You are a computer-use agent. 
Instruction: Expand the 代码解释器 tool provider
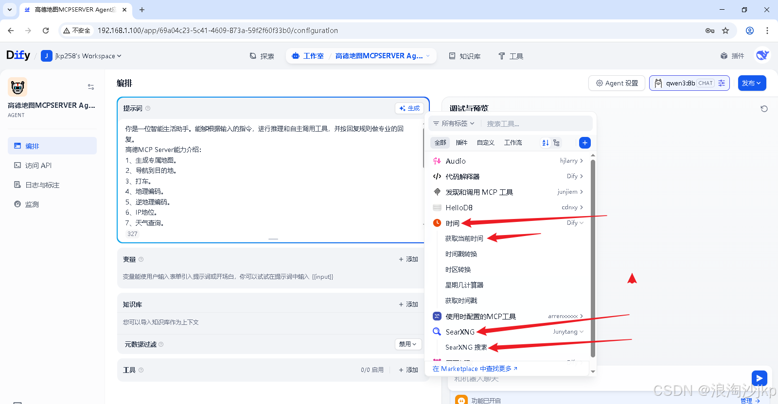click(x=508, y=176)
